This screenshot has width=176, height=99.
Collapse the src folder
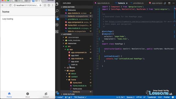[69, 46]
